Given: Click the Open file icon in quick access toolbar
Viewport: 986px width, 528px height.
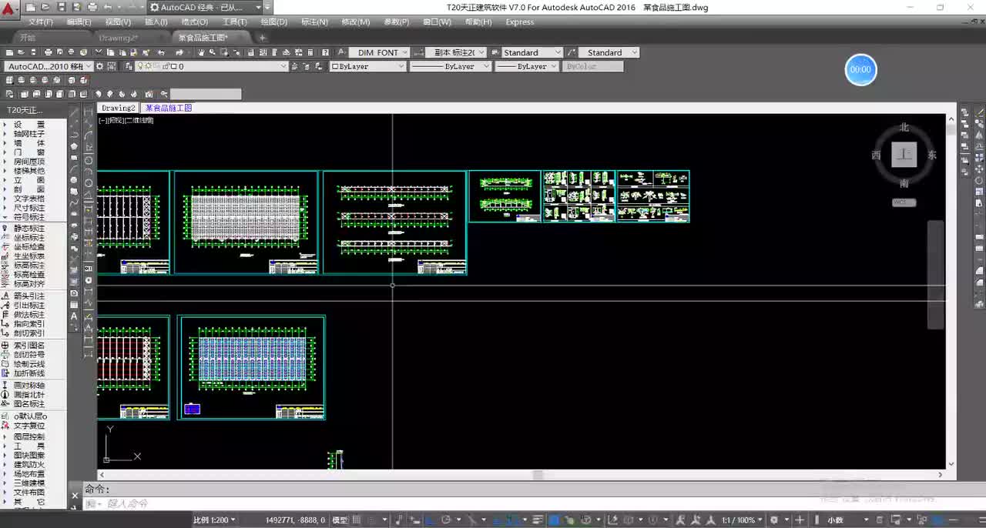Looking at the screenshot, I should tap(46, 7).
